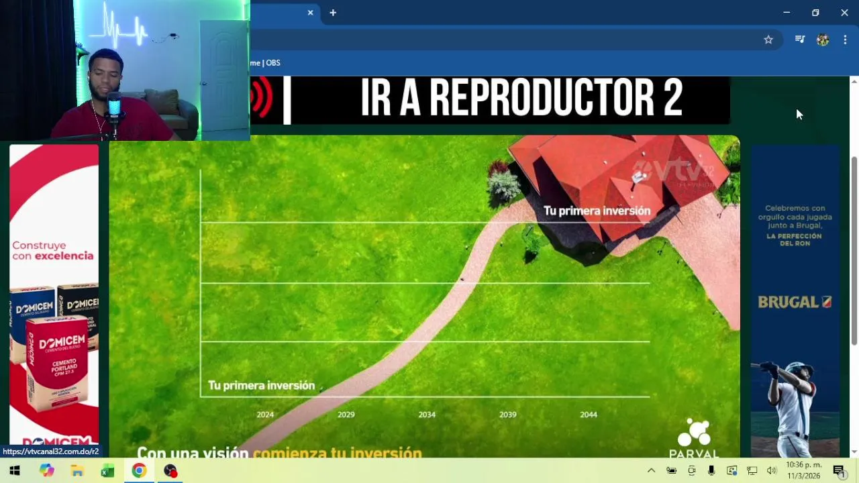Open the volume speaker tray icon

pos(772,471)
